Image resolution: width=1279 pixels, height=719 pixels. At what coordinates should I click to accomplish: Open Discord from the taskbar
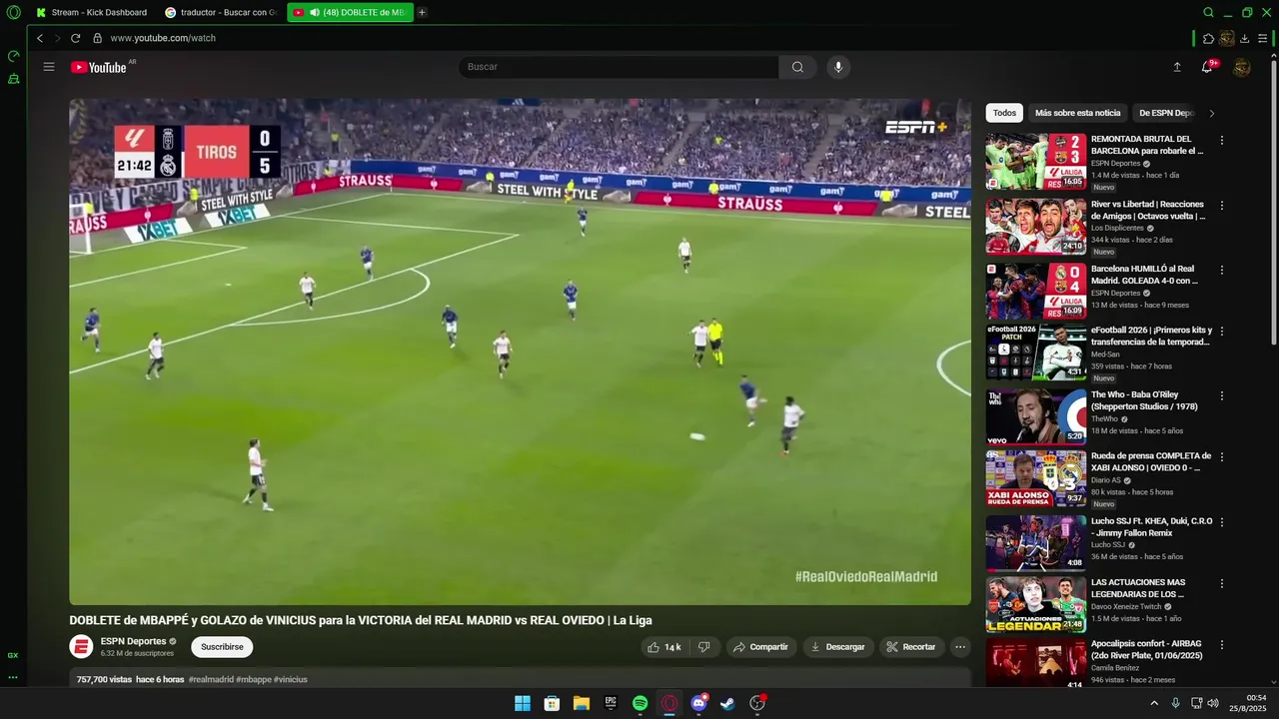click(x=699, y=703)
